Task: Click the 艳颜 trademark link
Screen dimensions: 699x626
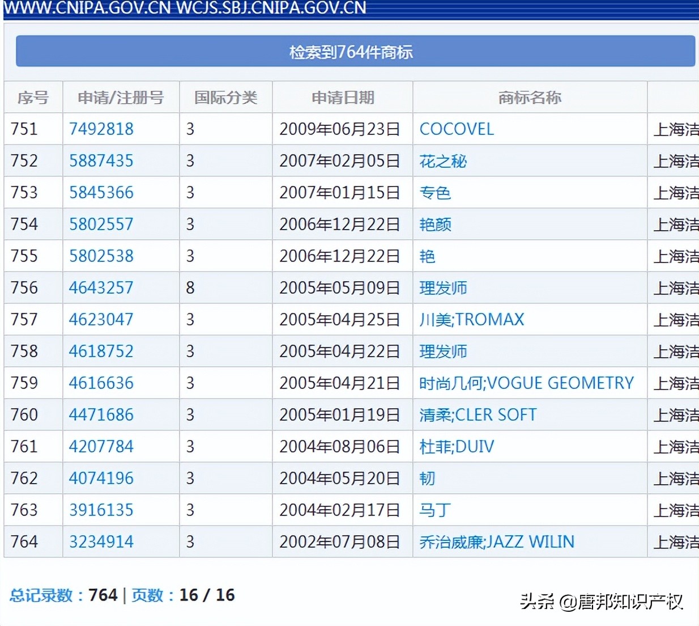Action: (435, 225)
